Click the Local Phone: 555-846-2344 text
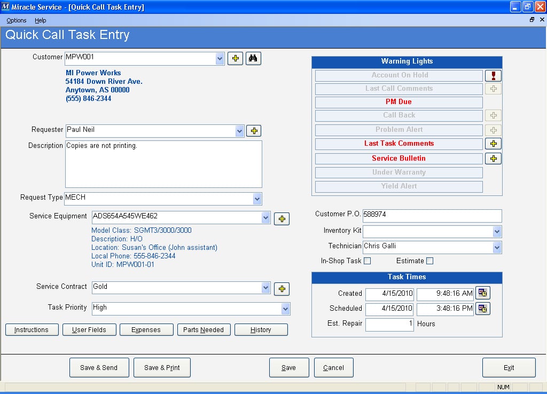This screenshot has height=394, width=547. tap(133, 256)
